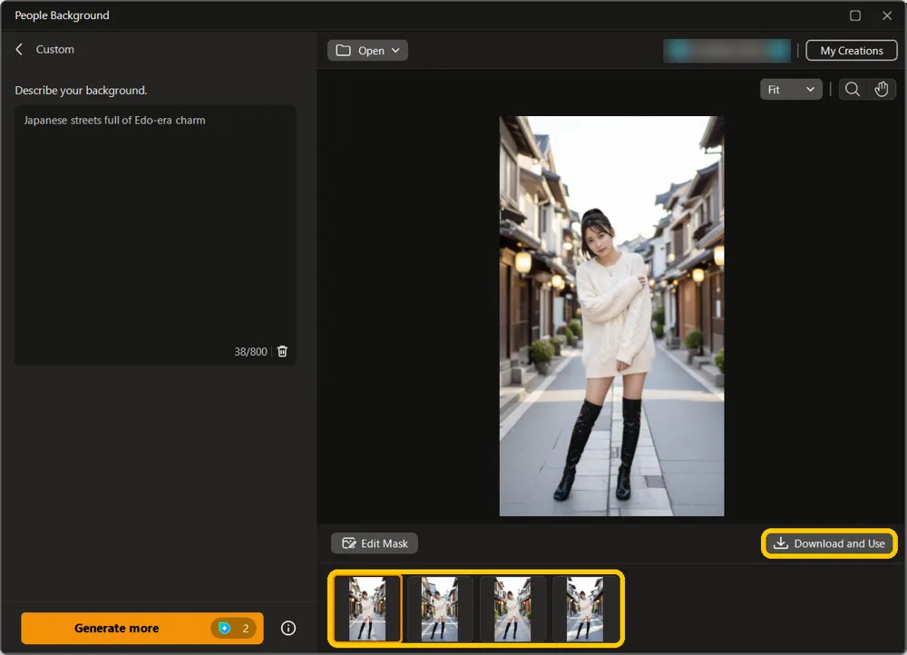The image size is (907, 655).
Task: Click the credits badge showing 2
Action: [234, 628]
